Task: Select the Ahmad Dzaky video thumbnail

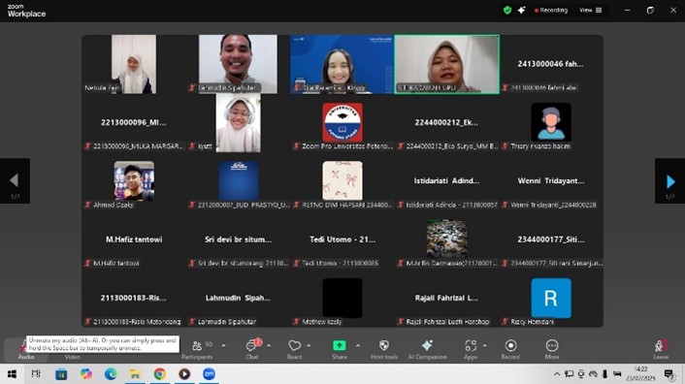Action: (134, 181)
